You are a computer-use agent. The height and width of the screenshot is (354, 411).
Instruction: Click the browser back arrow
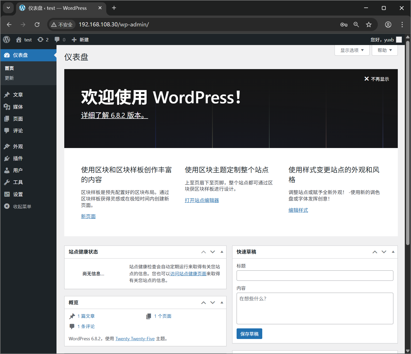tap(9, 25)
